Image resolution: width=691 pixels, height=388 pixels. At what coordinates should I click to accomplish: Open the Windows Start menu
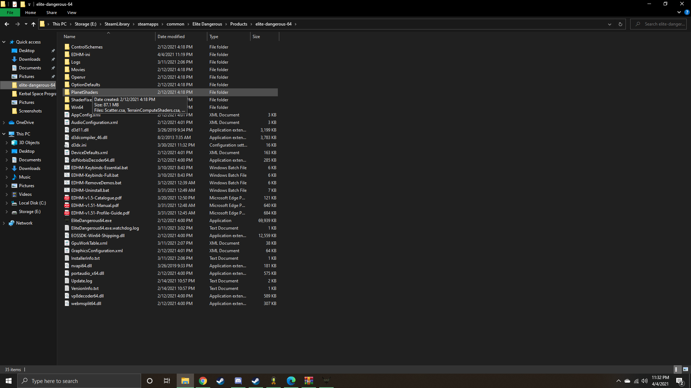coord(9,381)
